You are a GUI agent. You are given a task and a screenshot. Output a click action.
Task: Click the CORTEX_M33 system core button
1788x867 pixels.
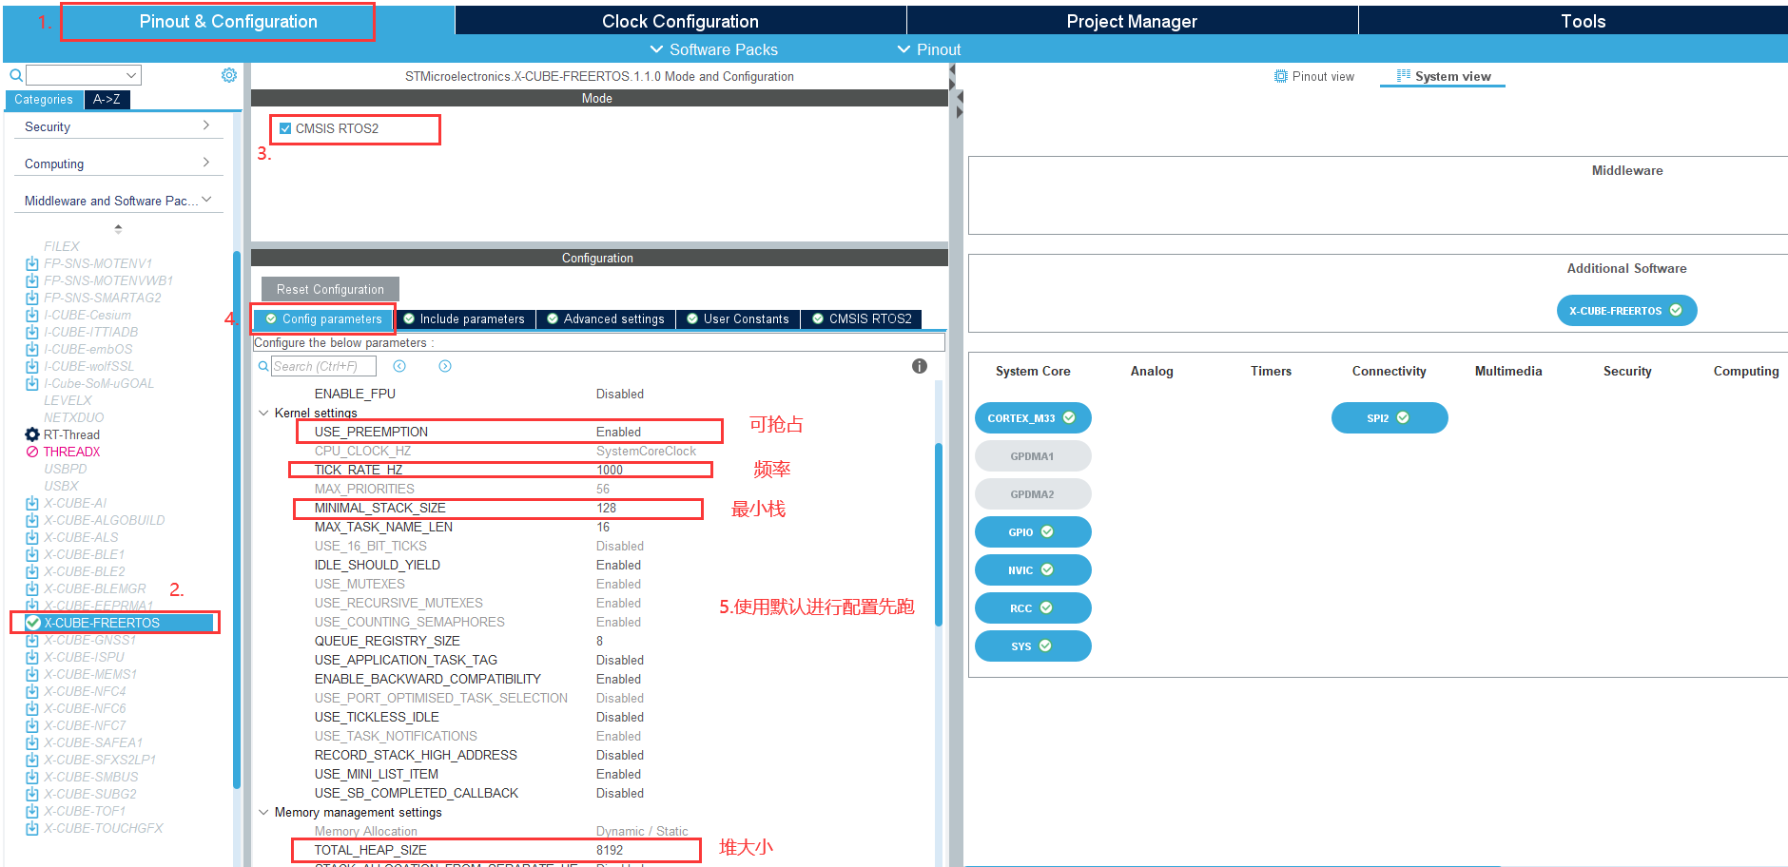1033,417
